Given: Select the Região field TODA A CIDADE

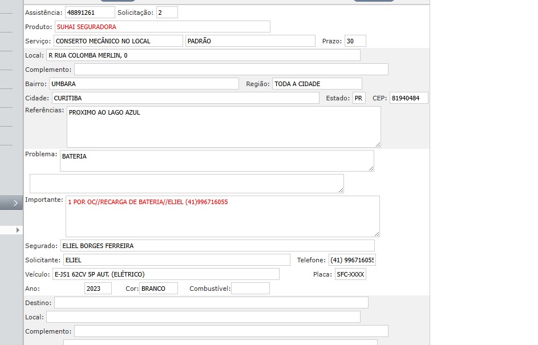Looking at the screenshot, I should pyautogui.click(x=317, y=84).
